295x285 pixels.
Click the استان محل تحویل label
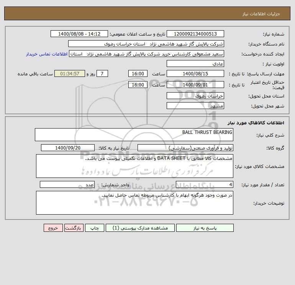pyautogui.click(x=266, y=96)
